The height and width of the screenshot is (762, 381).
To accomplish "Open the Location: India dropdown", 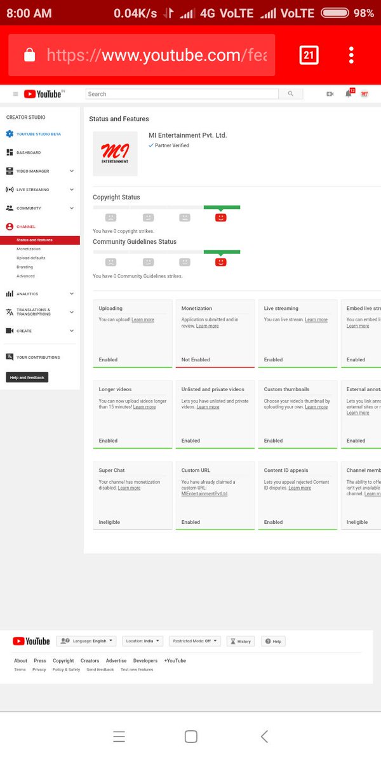I will pos(143,641).
